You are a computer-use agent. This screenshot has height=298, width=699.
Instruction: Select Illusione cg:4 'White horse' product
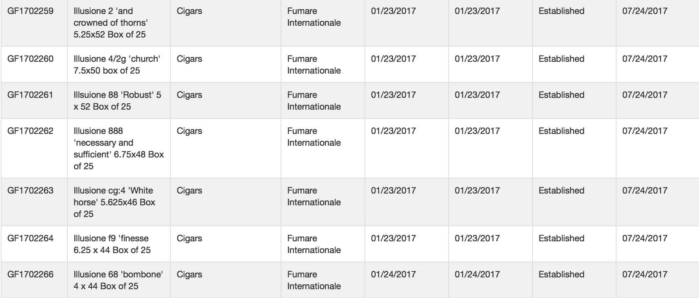point(114,202)
